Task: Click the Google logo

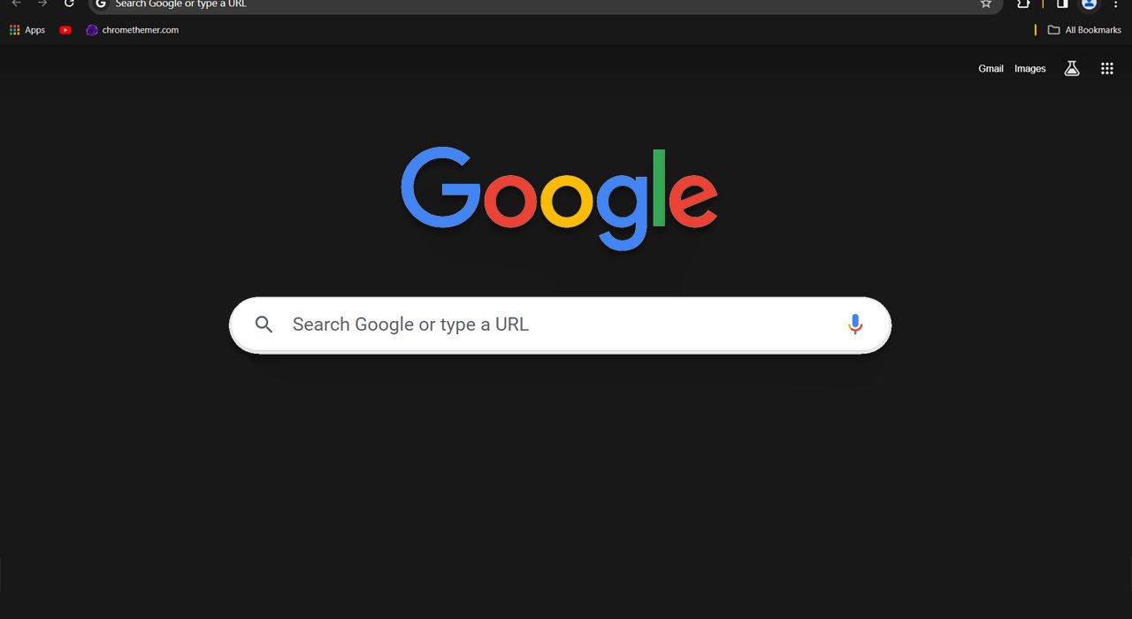Action: tap(559, 199)
